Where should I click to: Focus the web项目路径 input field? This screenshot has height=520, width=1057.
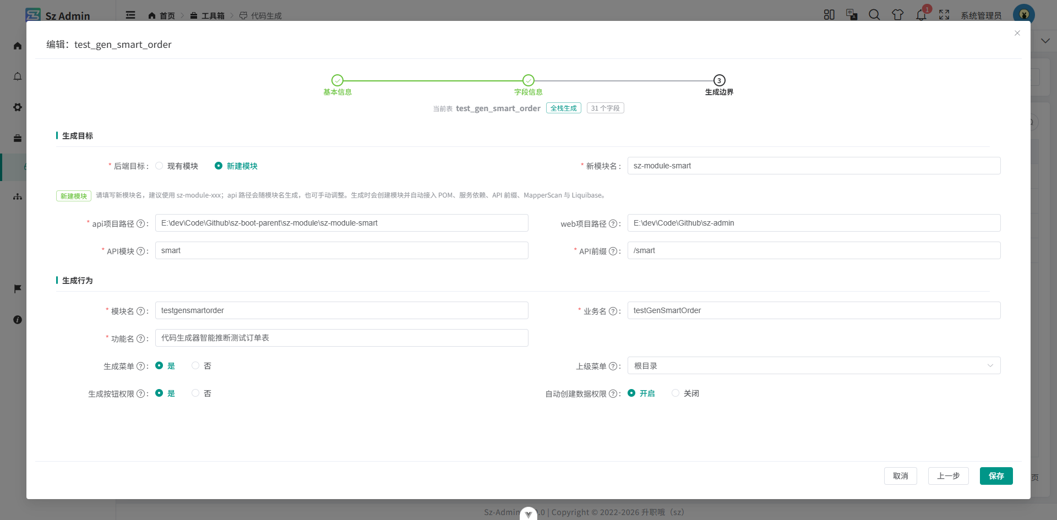point(814,223)
